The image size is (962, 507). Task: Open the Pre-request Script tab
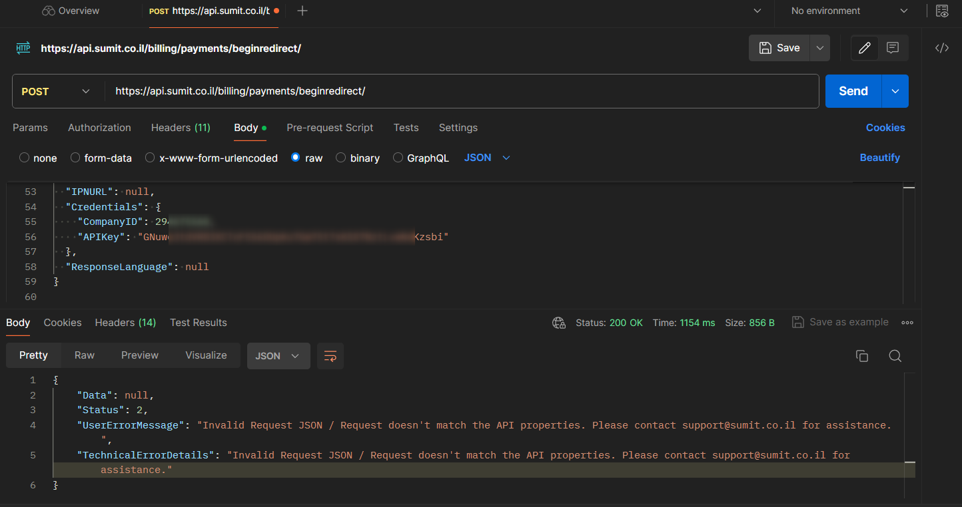click(330, 128)
